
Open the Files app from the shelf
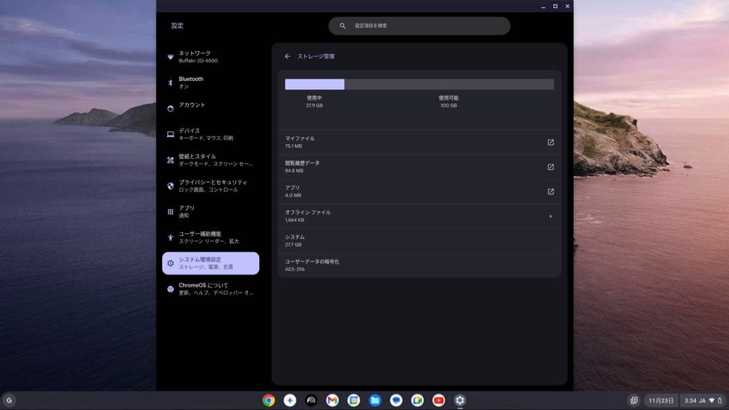point(374,400)
